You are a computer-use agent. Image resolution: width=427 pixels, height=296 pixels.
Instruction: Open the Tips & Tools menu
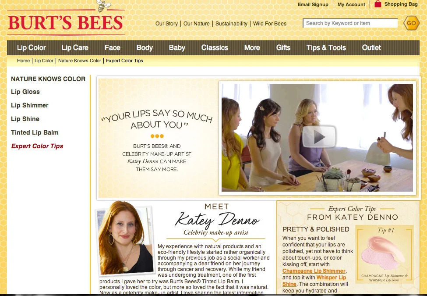(x=326, y=48)
